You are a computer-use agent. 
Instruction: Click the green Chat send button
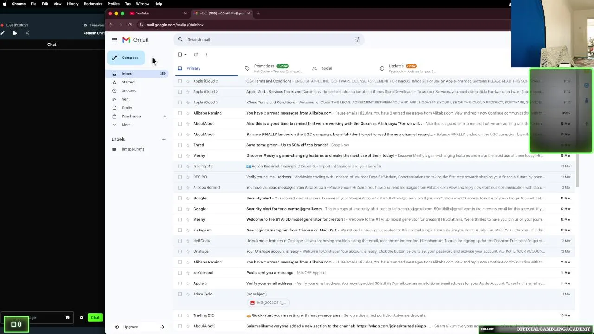pos(95,318)
